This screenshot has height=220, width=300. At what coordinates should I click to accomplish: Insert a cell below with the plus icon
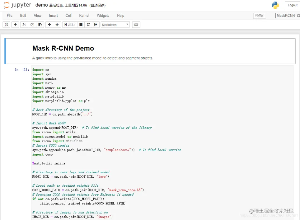(15, 24)
